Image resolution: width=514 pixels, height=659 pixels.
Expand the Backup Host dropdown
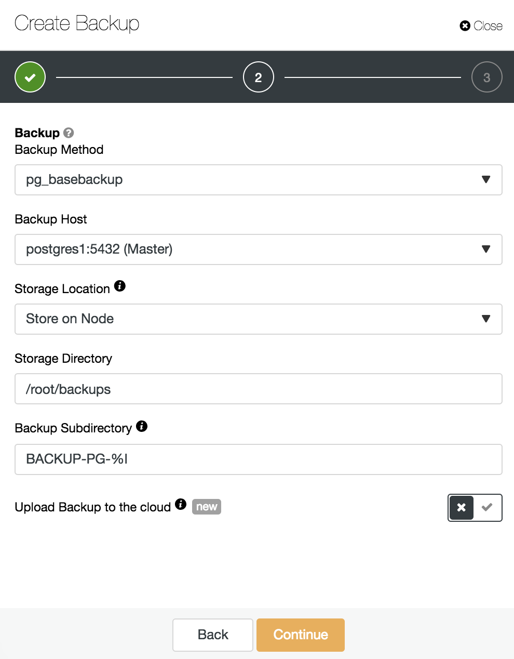click(x=259, y=249)
